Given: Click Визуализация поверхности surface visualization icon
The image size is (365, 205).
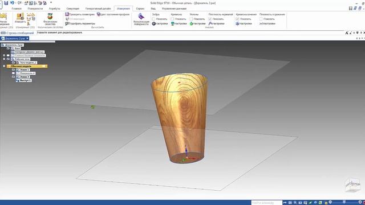Looking at the screenshot, I should coord(141,19).
